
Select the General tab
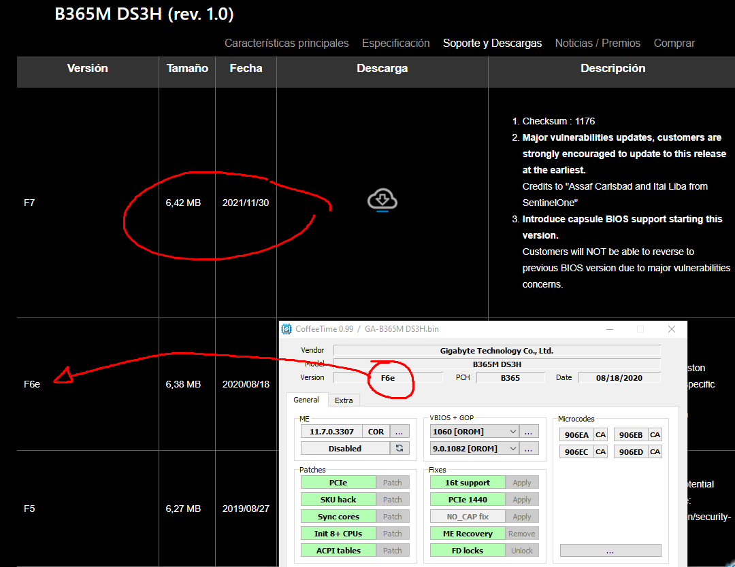[306, 400]
